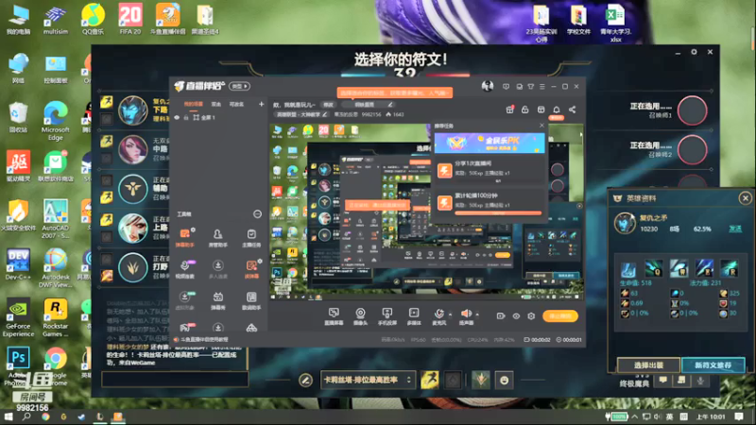Open notification bell in companion
This screenshot has height=425, width=756.
click(557, 110)
